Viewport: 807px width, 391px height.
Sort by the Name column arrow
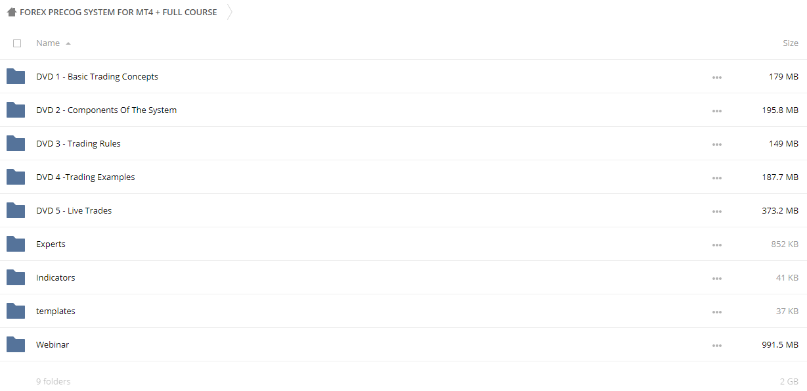68,43
